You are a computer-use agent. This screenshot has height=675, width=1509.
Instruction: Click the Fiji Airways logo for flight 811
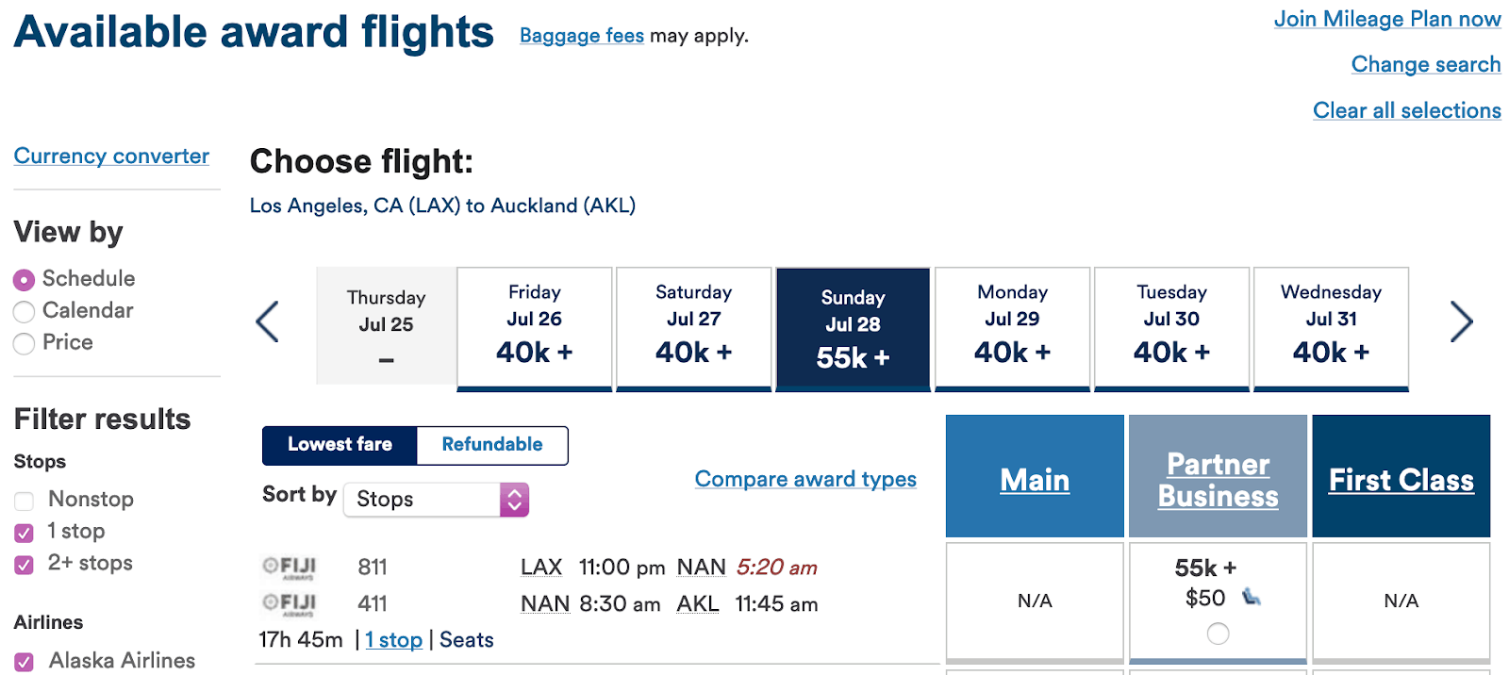[290, 567]
